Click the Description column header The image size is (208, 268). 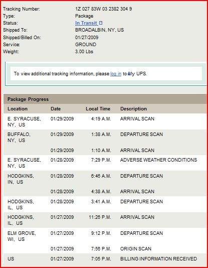(133, 109)
